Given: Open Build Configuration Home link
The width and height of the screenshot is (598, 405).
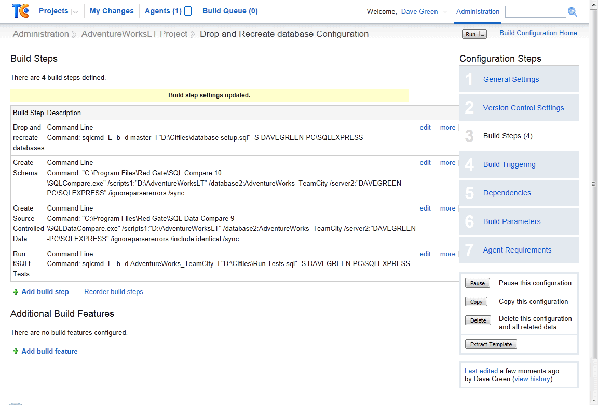Looking at the screenshot, I should [538, 33].
